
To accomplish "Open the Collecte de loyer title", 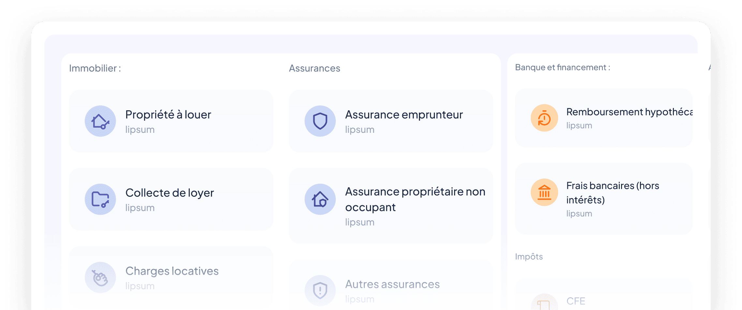I will [x=170, y=193].
